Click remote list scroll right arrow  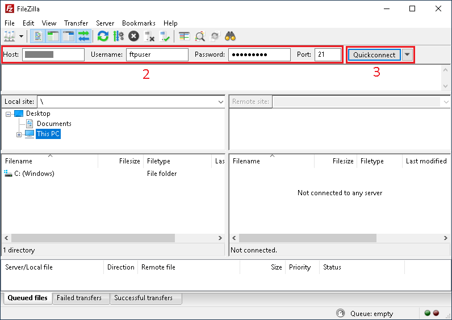coord(446,238)
